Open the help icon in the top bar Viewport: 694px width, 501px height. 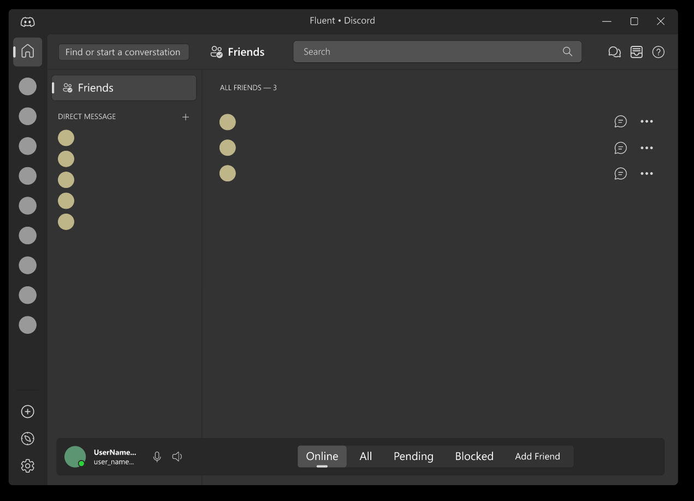click(x=658, y=51)
